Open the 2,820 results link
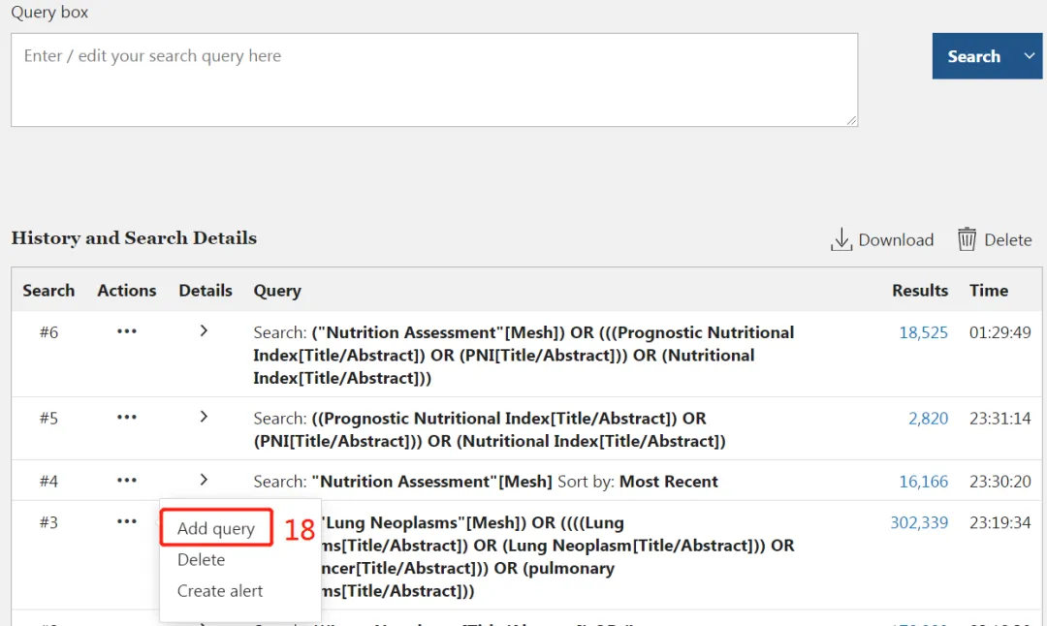The width and height of the screenshot is (1047, 626). pos(928,419)
